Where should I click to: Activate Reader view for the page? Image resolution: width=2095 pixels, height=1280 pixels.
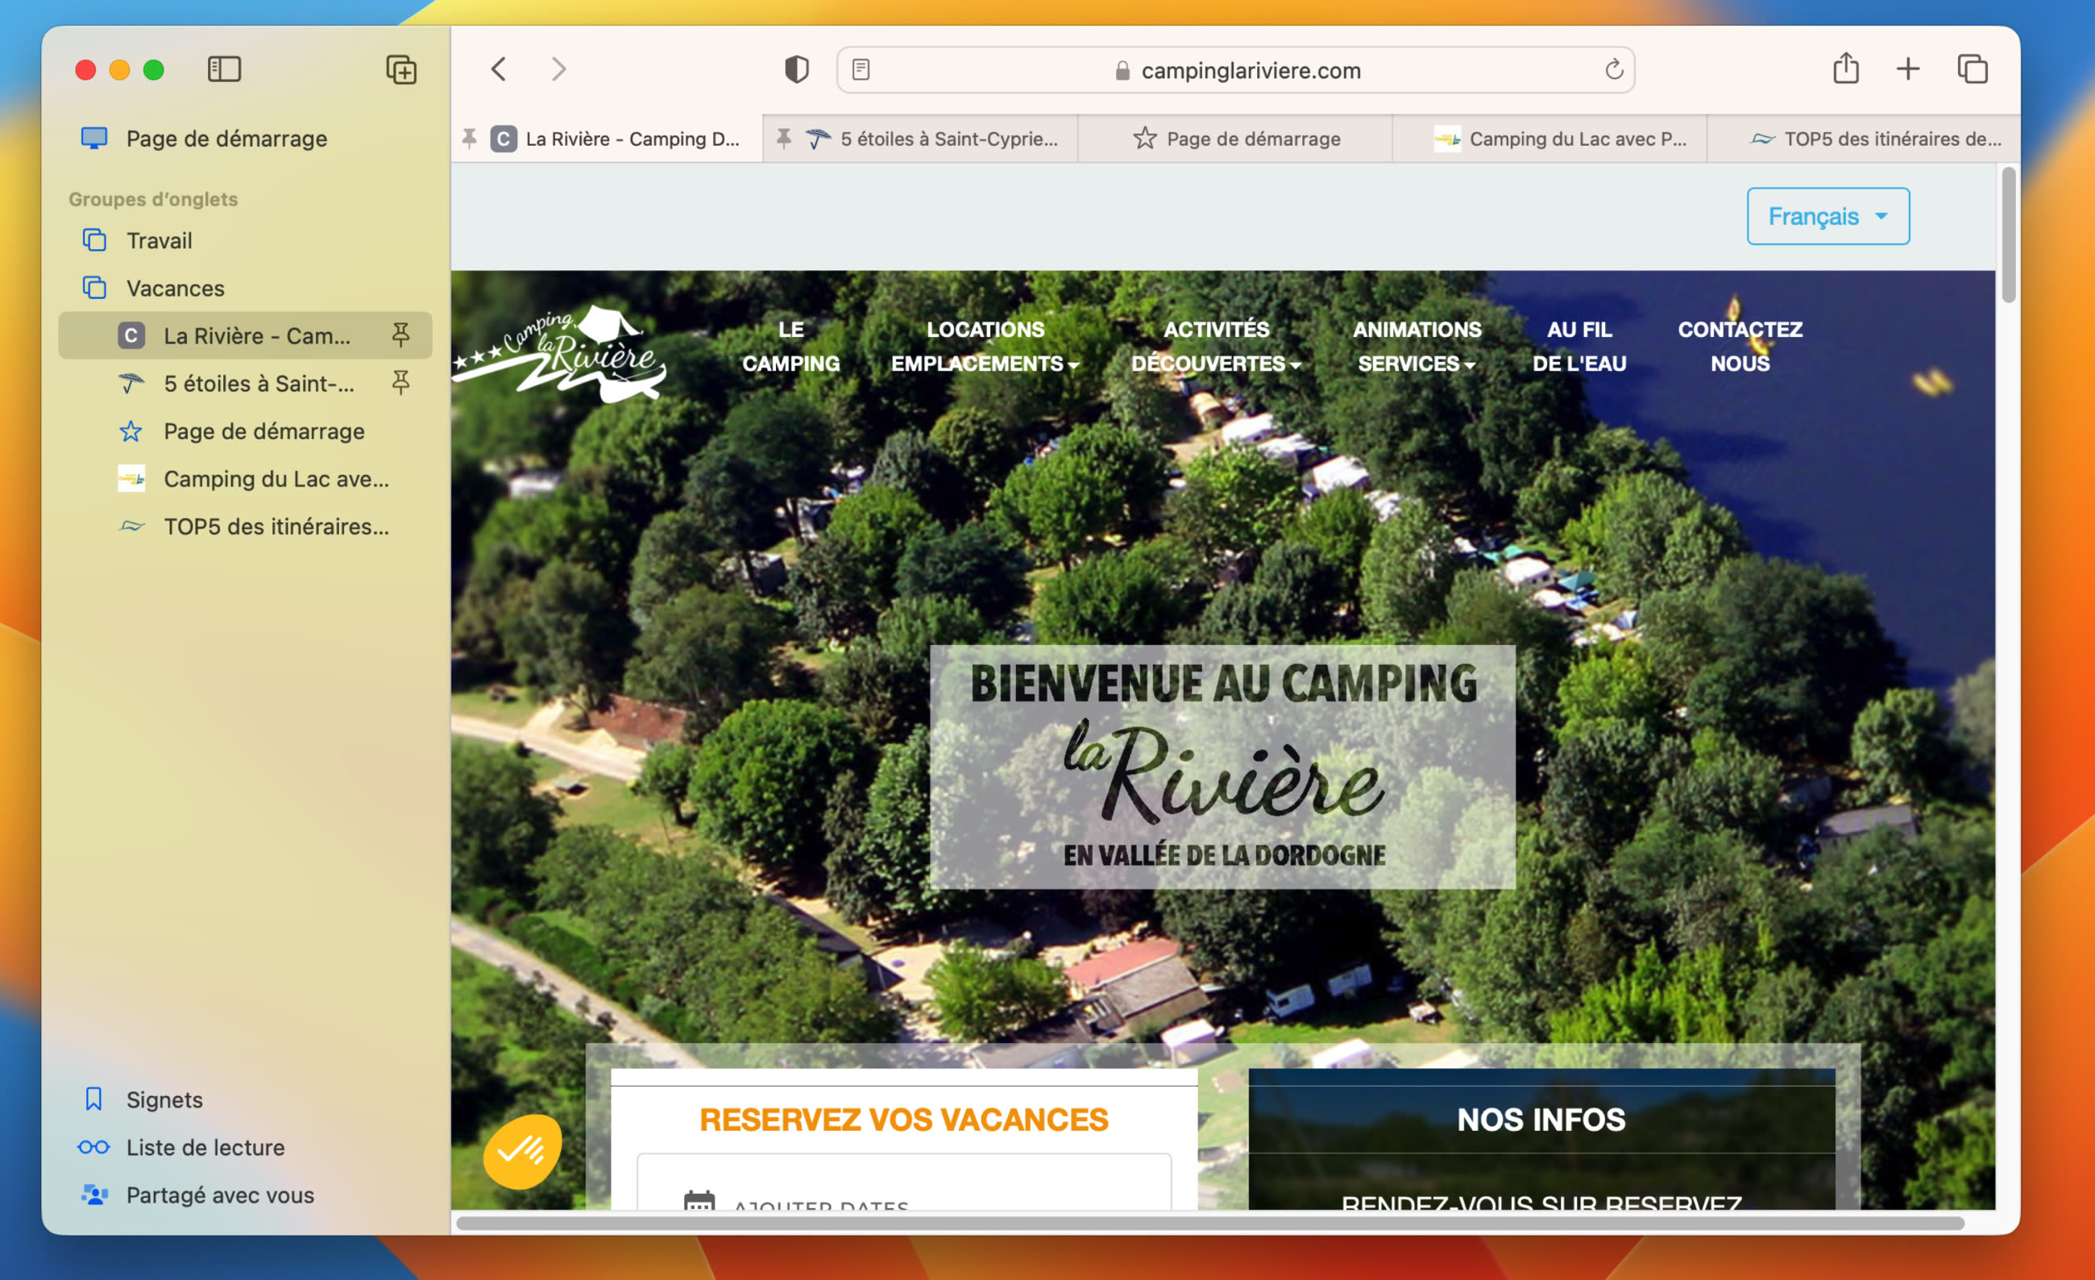pos(862,70)
